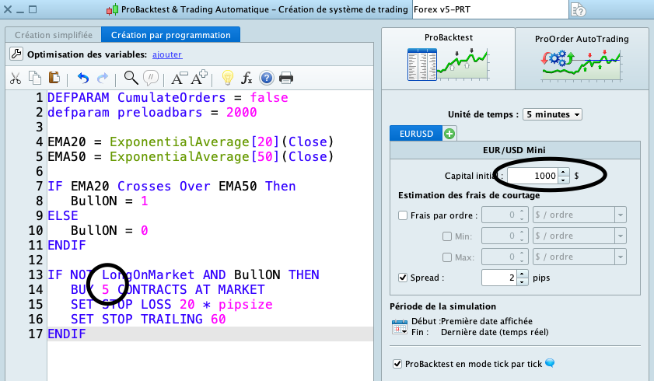Open the blue help question icon
Screen dimensions: 654x381
click(x=267, y=78)
